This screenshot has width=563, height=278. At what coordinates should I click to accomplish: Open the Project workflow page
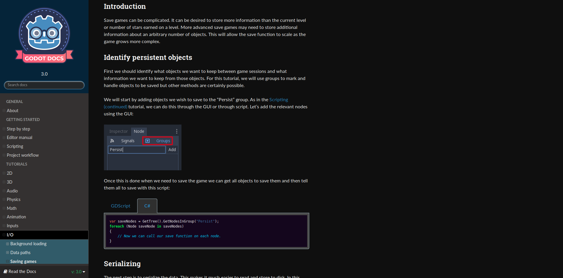pos(23,155)
